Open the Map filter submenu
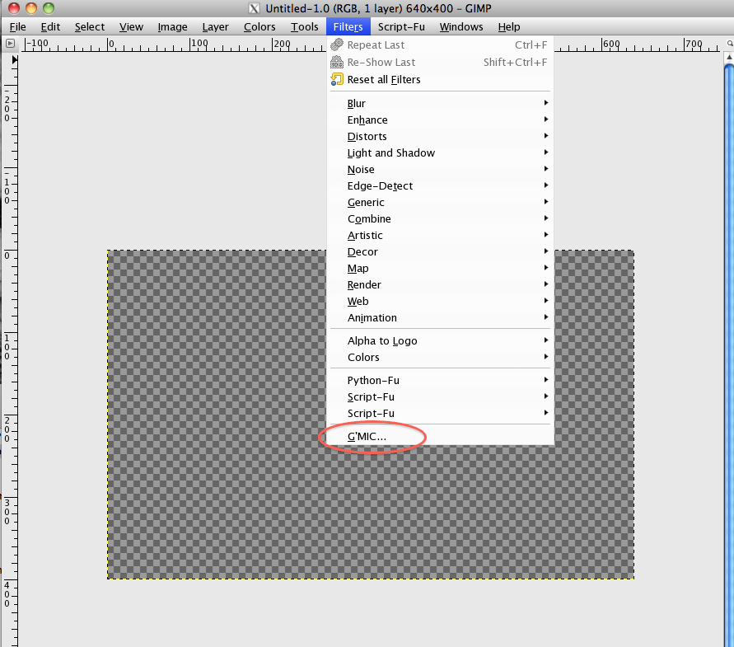The width and height of the screenshot is (734, 647). (440, 268)
